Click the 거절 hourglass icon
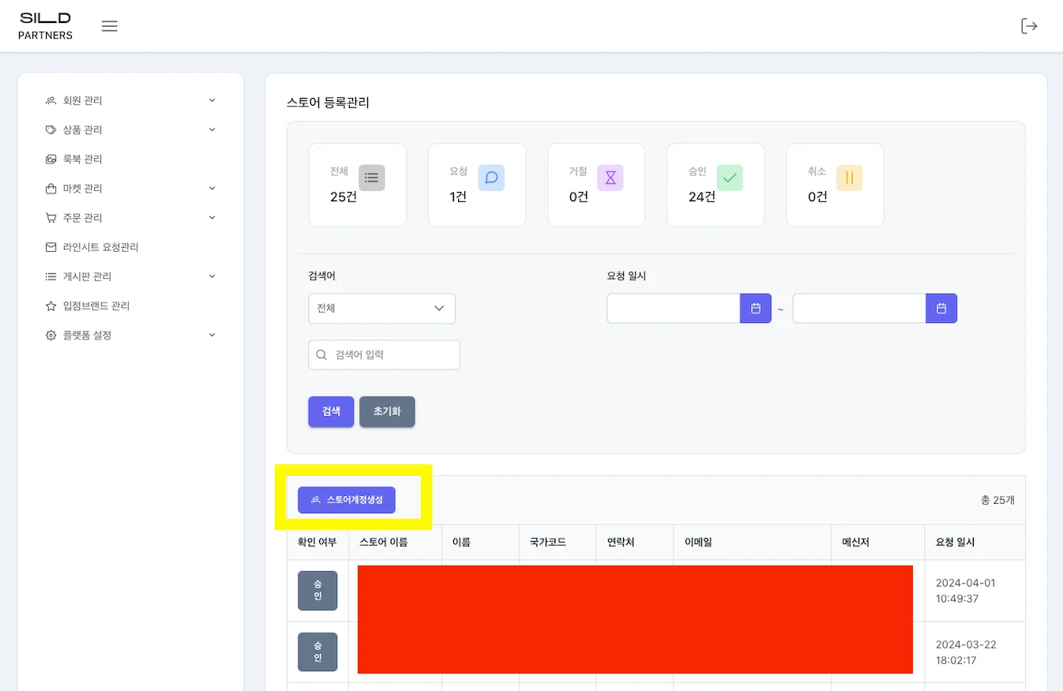 [x=610, y=178]
